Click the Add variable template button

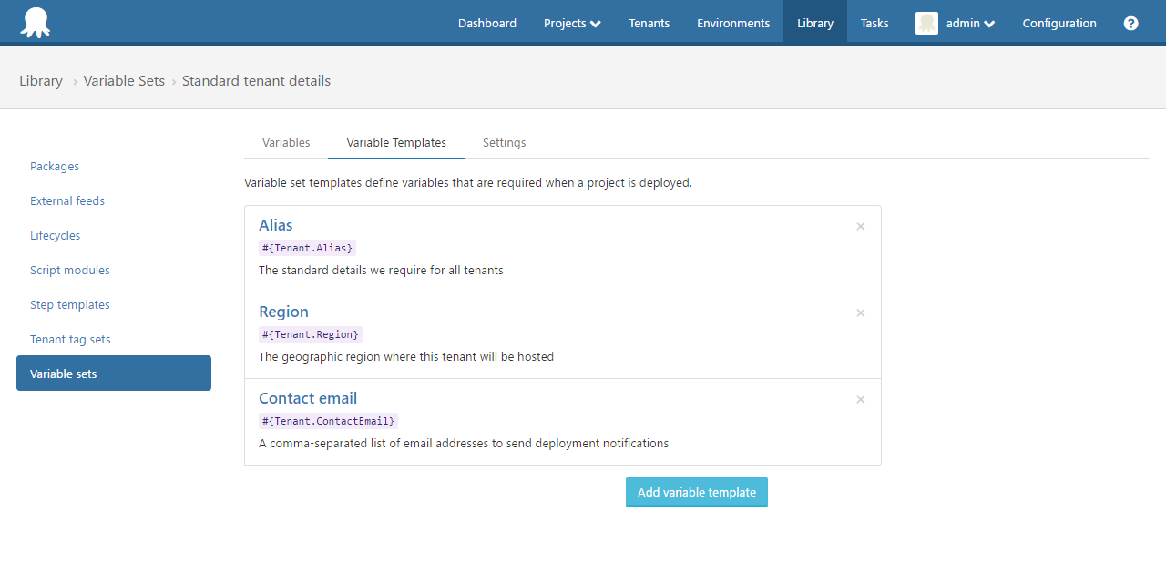[x=696, y=492]
